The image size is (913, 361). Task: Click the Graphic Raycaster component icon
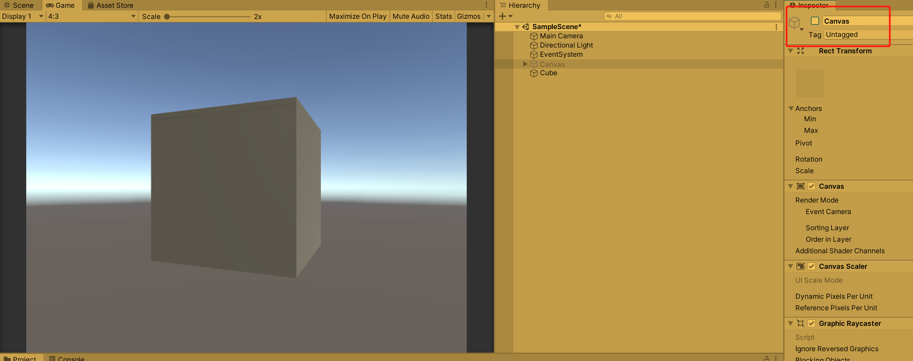(x=801, y=324)
